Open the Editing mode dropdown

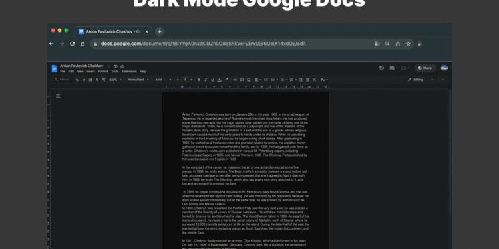tap(421, 80)
